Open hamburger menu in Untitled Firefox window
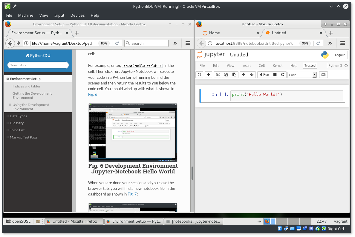This screenshot has width=355, height=237. (343, 43)
